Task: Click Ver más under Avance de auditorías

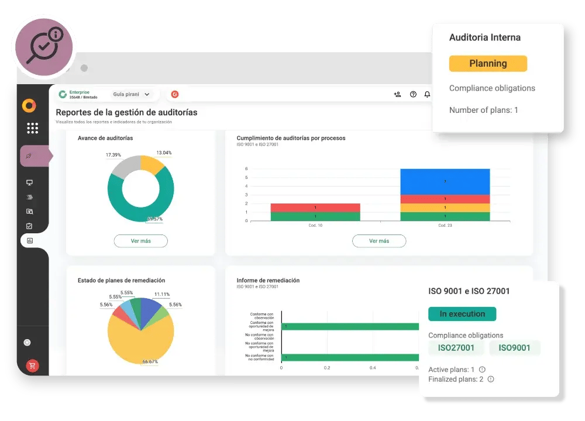Action: click(140, 241)
